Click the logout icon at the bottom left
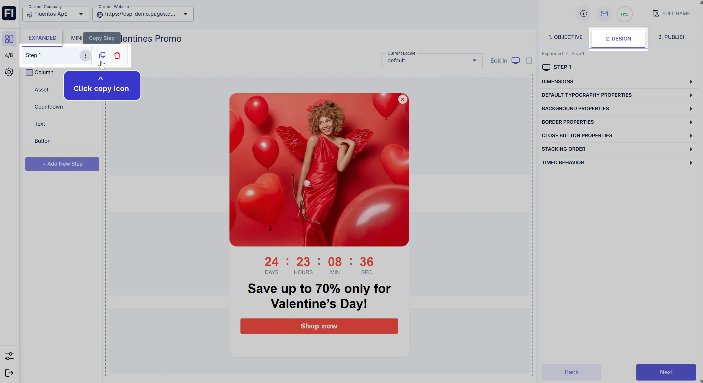 click(x=9, y=373)
